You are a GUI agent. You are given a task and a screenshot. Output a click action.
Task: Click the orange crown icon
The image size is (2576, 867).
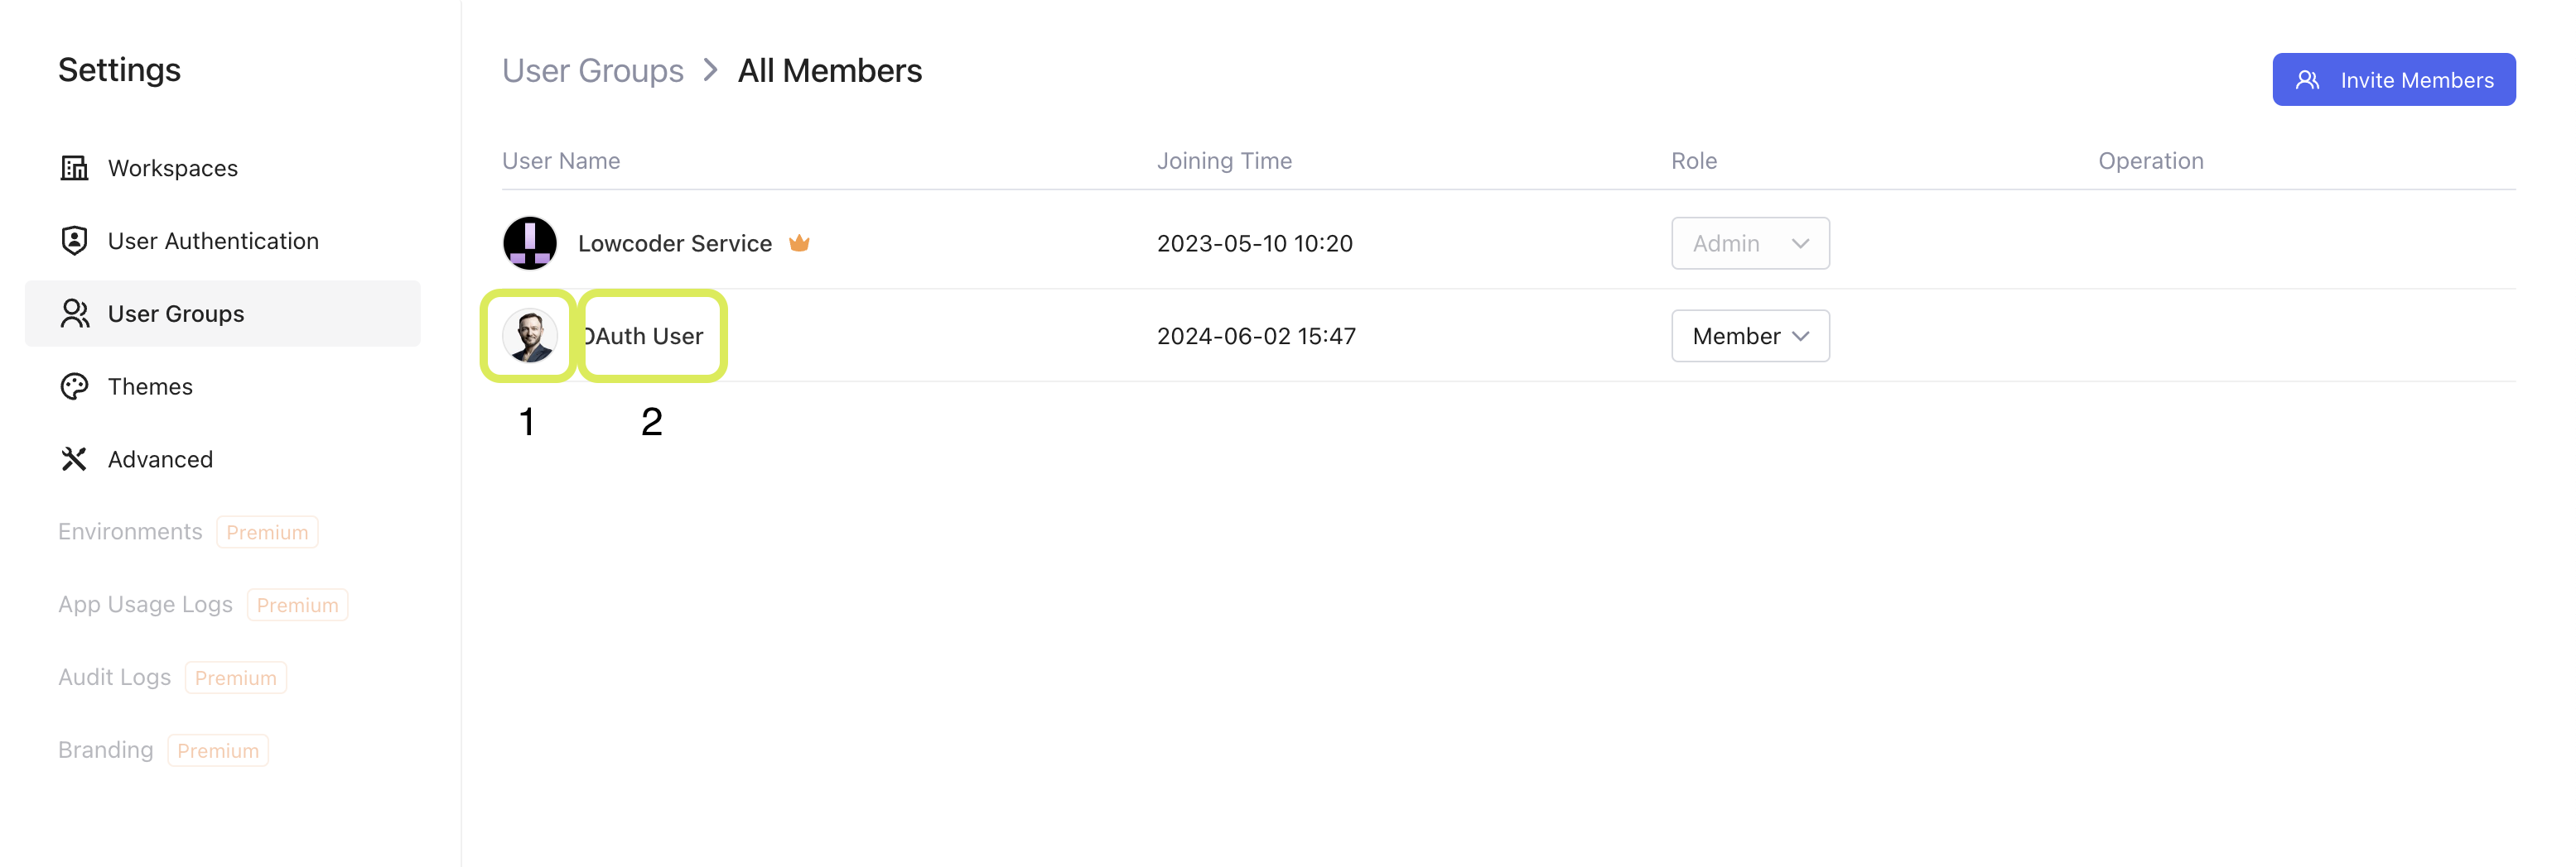coord(799,244)
